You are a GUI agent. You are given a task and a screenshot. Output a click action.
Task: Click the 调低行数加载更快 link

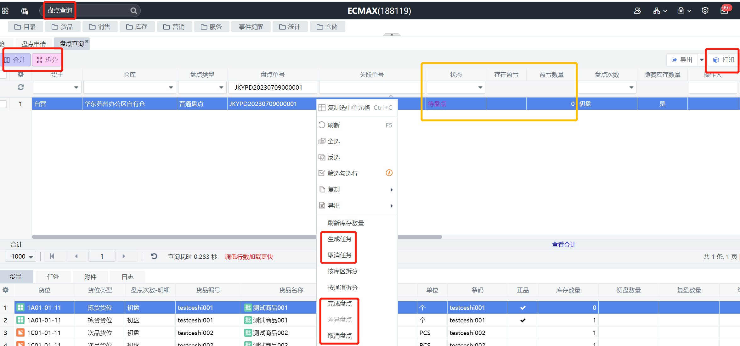(x=249, y=257)
